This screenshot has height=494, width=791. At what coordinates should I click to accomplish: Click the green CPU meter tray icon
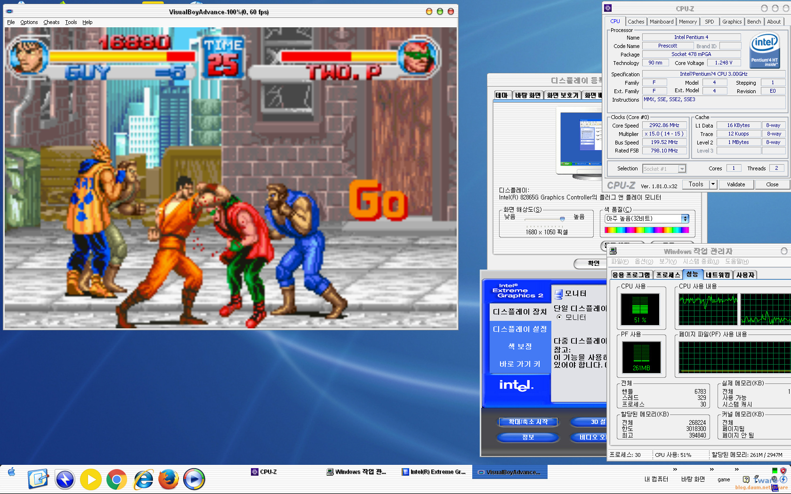[x=775, y=470]
